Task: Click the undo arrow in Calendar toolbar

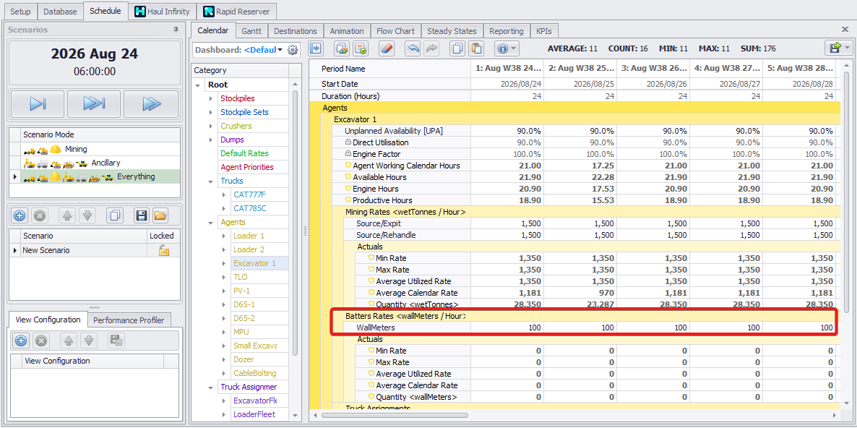Action: click(x=413, y=48)
